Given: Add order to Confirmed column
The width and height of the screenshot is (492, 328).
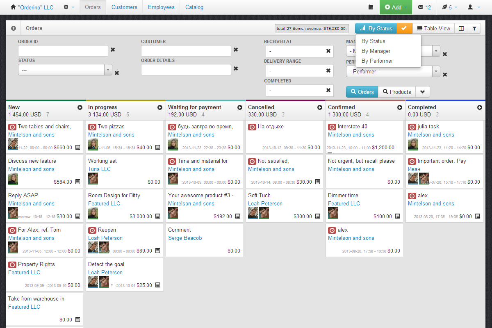Looking at the screenshot, I should coord(400,107).
